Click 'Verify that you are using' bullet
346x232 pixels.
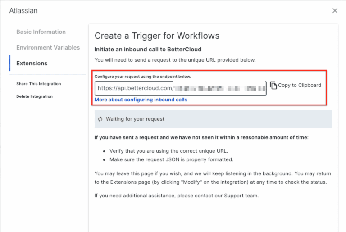[168, 151]
